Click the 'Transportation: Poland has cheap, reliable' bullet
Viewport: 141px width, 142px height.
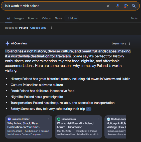tap(63, 103)
